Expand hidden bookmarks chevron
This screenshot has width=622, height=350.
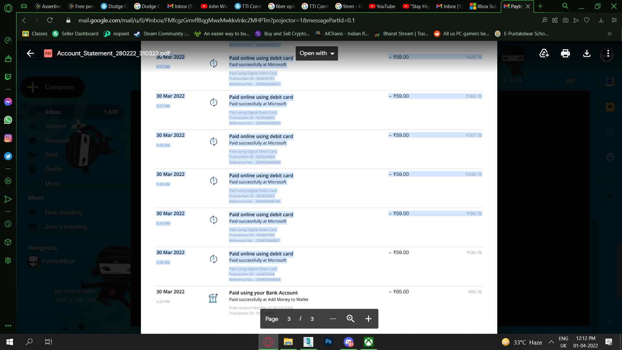[x=609, y=34]
